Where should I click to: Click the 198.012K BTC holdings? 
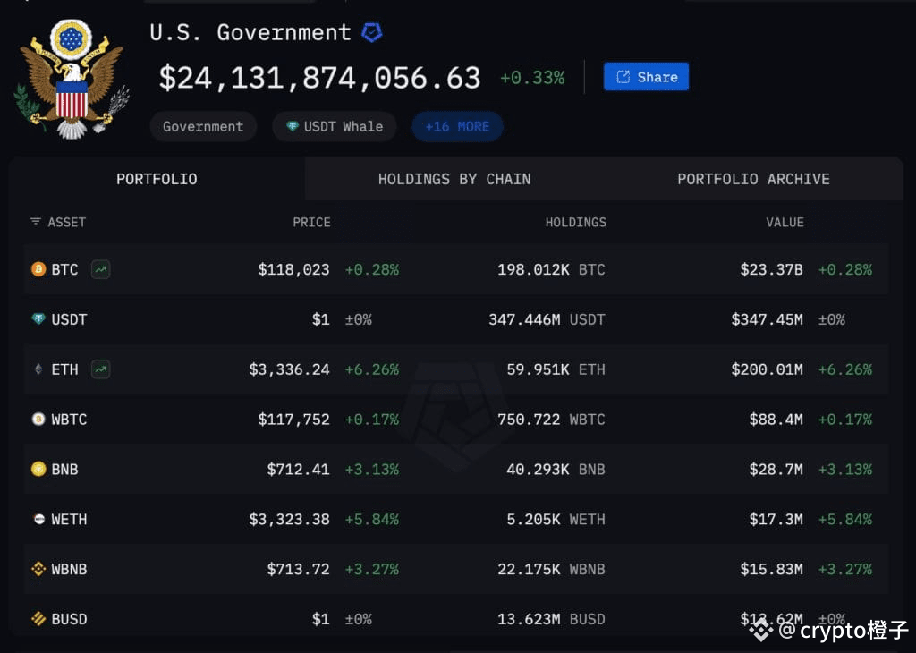[x=551, y=269]
